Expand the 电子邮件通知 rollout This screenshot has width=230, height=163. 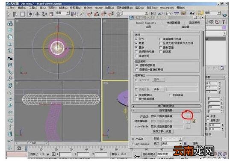tap(166, 106)
